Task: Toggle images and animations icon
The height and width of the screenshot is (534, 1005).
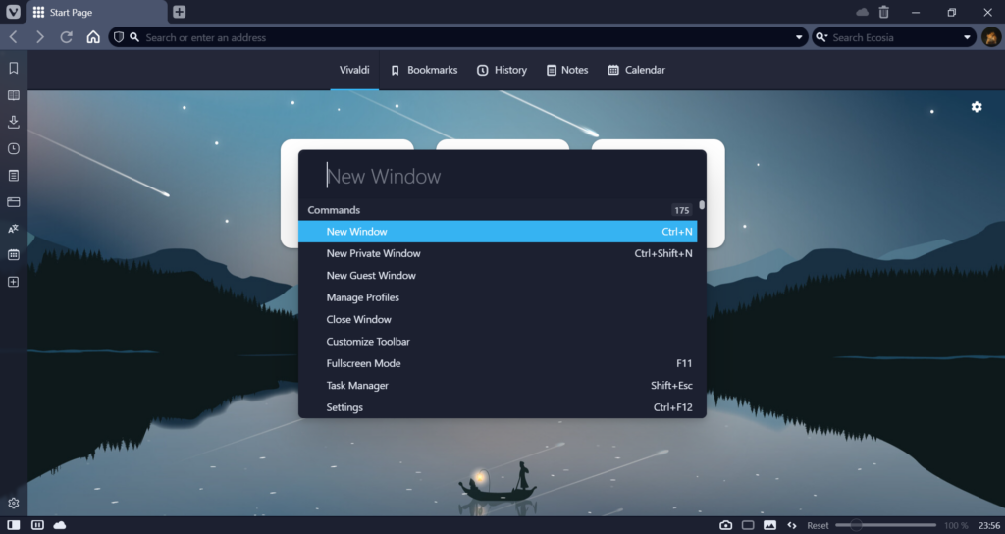Action: [769, 525]
